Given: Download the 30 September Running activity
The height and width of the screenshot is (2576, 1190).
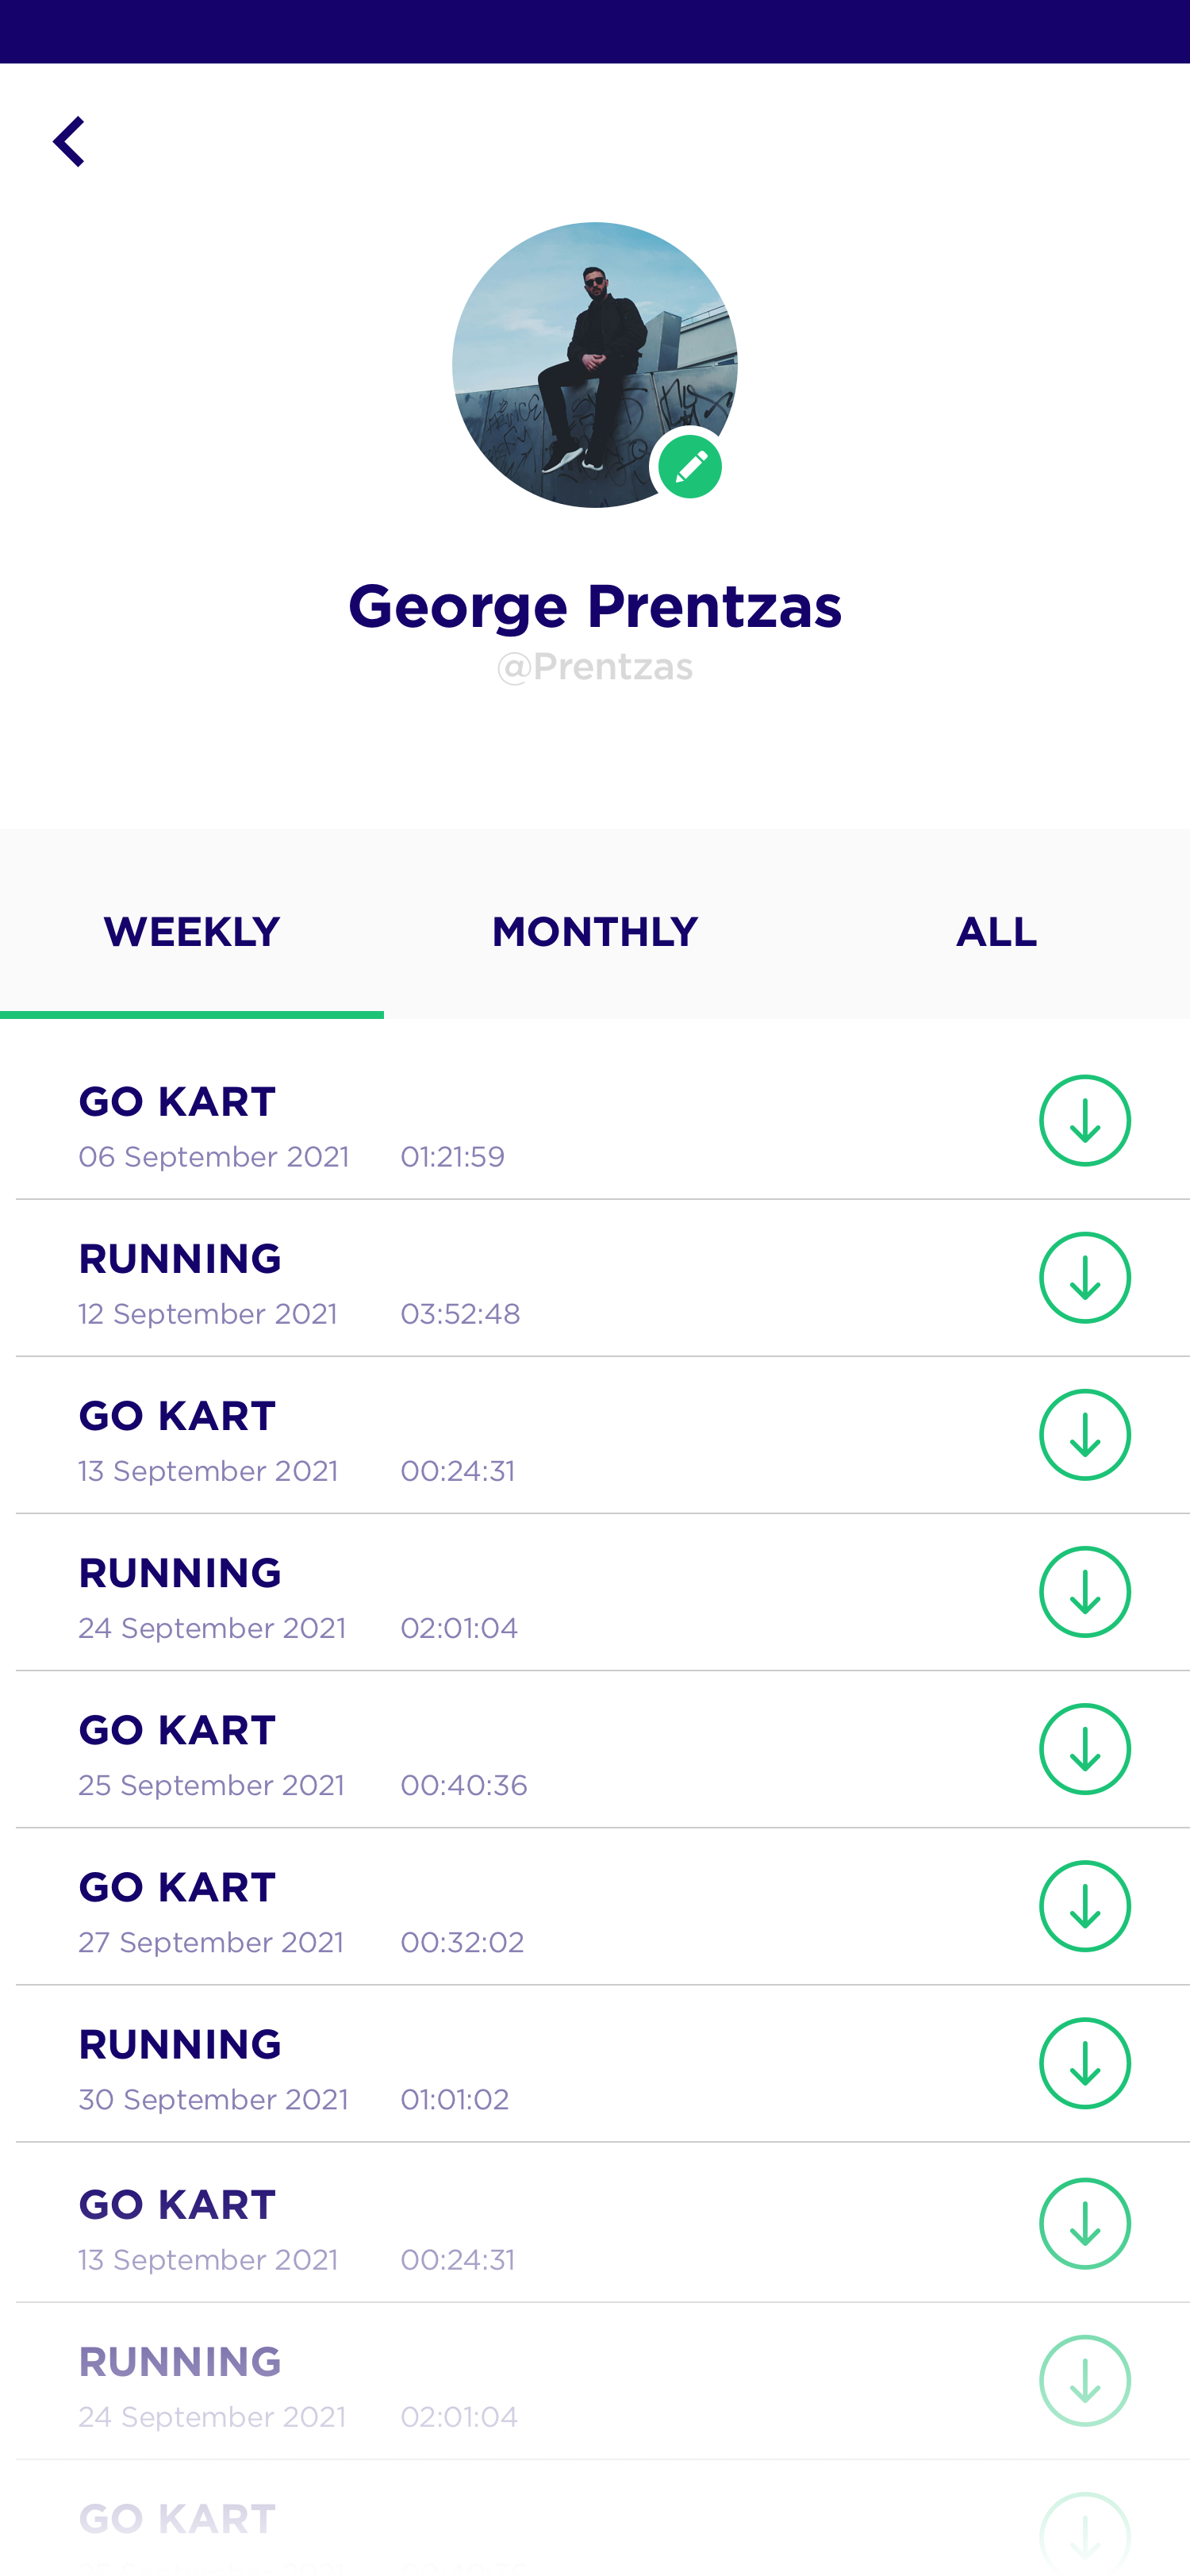Looking at the screenshot, I should (1084, 2063).
